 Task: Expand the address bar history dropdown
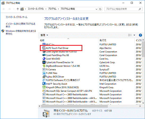tap(96, 9)
